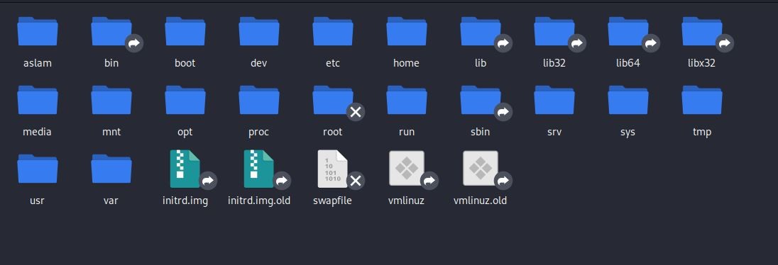Select the bin symlink folder icon
778x265 pixels.
pyautogui.click(x=111, y=31)
